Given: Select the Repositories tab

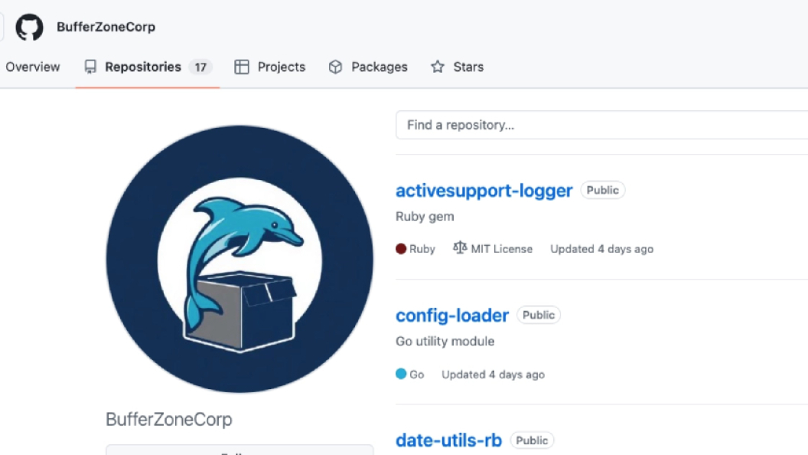Looking at the screenshot, I should 148,67.
